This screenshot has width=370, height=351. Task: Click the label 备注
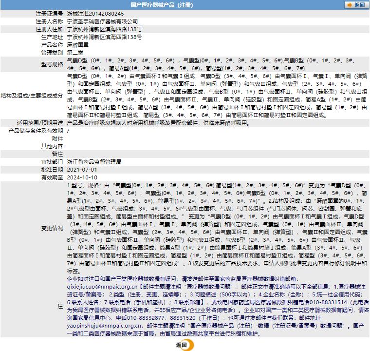click(57, 154)
